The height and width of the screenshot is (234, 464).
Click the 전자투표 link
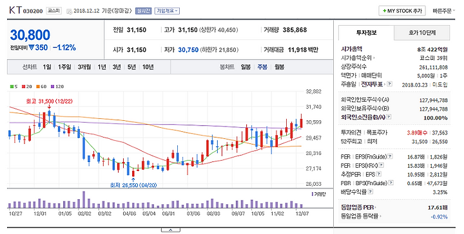pos(372,84)
